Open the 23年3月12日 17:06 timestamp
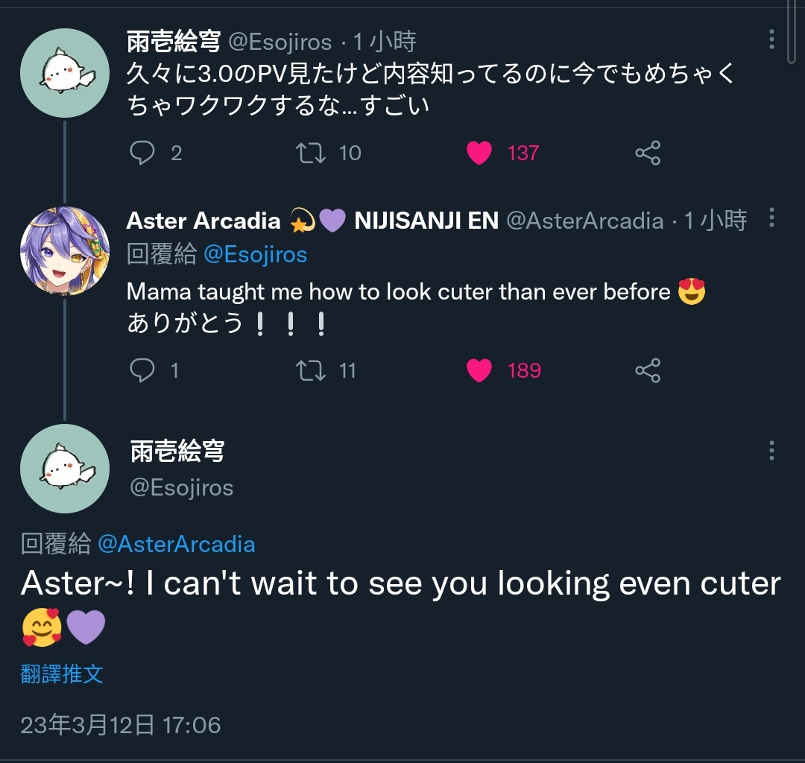The image size is (805, 763). pos(121,725)
